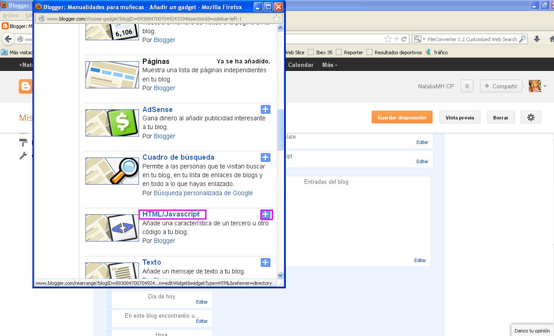Open Calendar in the Google bar
Image resolution: width=554 pixels, height=336 pixels.
(301, 65)
